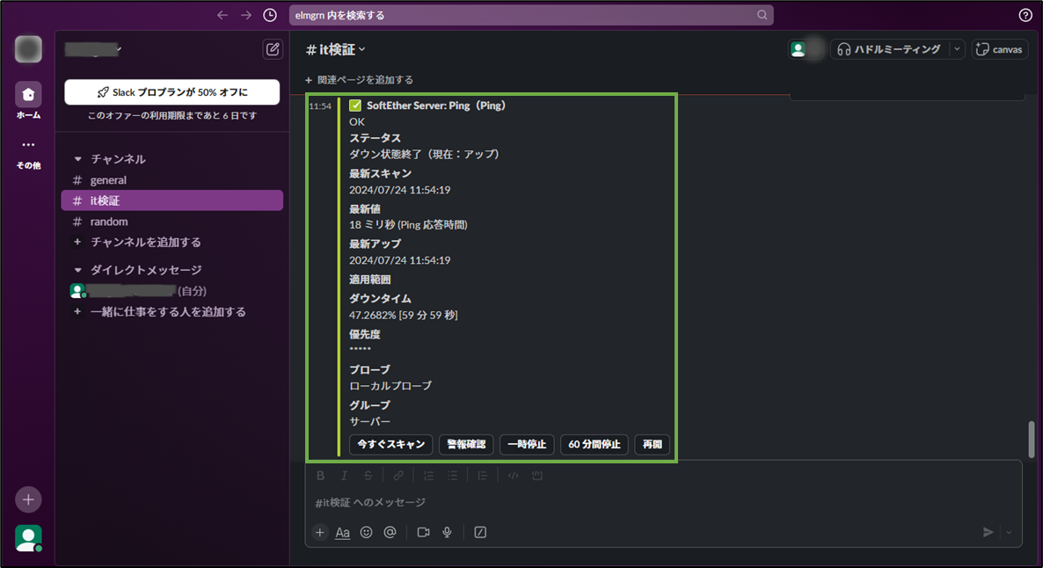Image resolution: width=1043 pixels, height=568 pixels.
Task: Click the plus attachment icon in composer
Action: (320, 532)
